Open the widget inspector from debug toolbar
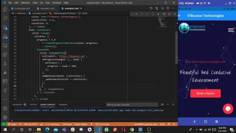This screenshot has width=236, height=133. pos(175,14)
